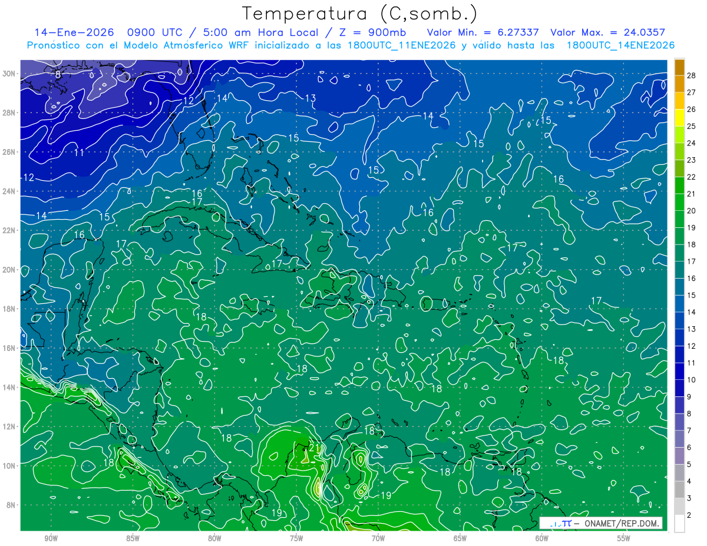The height and width of the screenshot is (546, 707).
Task: Click the legend scale value 7
Action: (689, 431)
